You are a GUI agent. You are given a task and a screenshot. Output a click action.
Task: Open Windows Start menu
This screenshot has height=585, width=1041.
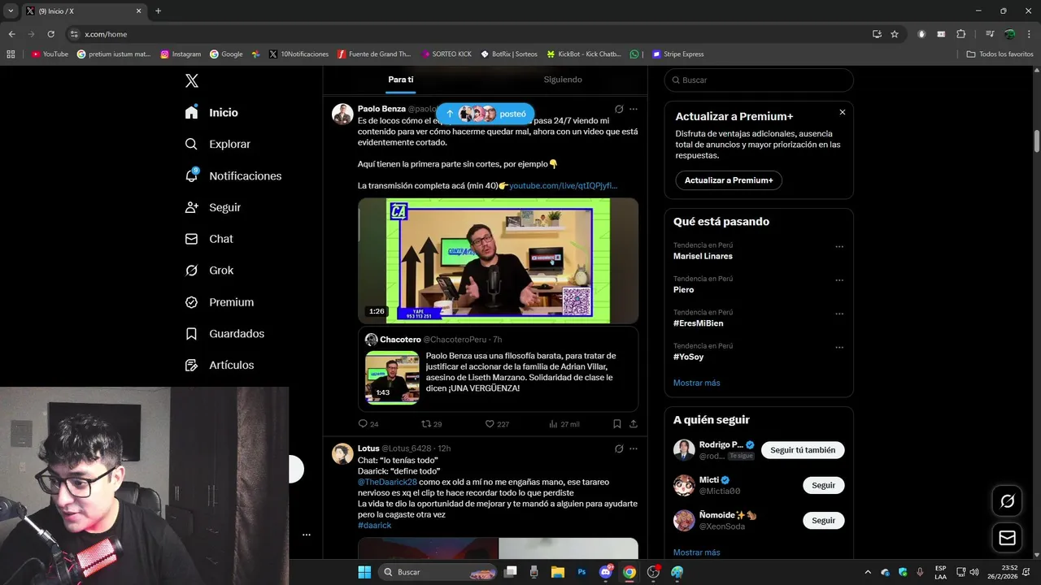pos(364,572)
